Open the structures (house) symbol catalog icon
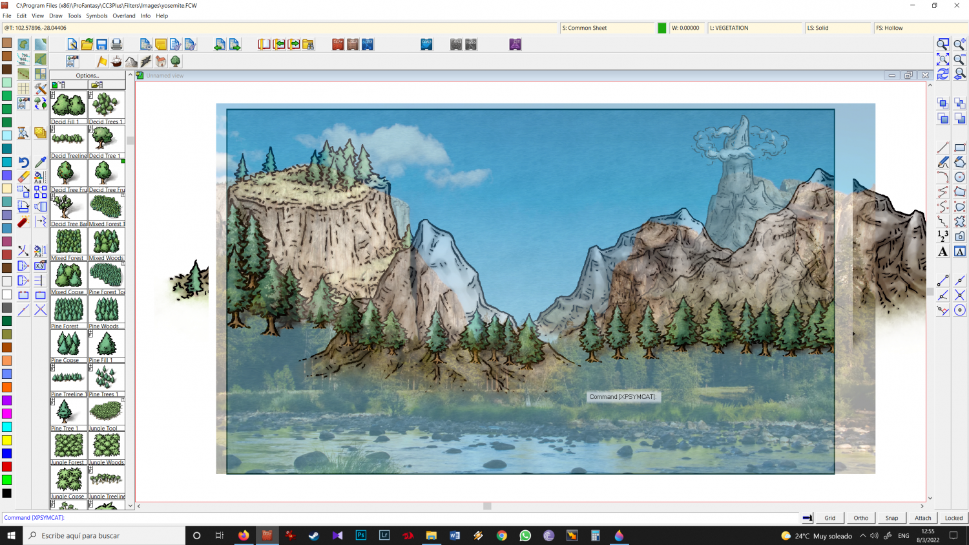969x545 pixels. tap(161, 61)
